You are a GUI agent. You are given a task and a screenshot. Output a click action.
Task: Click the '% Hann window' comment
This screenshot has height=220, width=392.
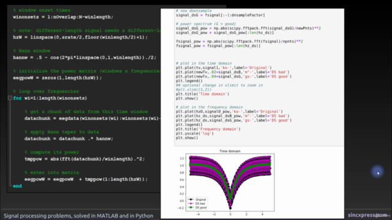(32, 51)
